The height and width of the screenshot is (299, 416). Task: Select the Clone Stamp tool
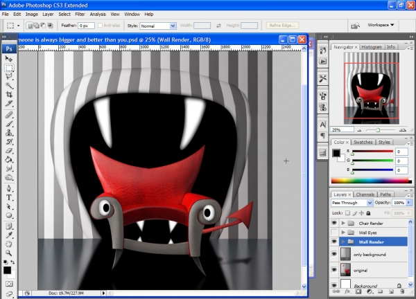(9, 132)
